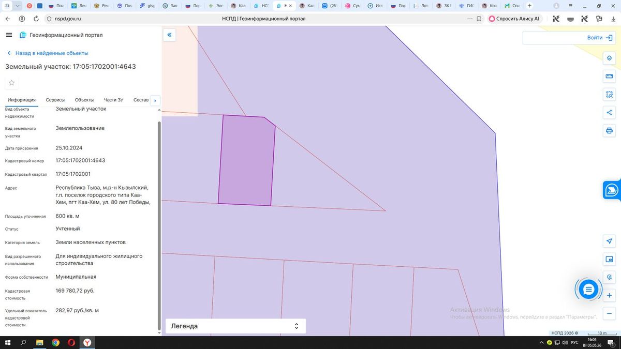
Task: Click the value 282,97 руб./кв. м
Action: click(77, 310)
